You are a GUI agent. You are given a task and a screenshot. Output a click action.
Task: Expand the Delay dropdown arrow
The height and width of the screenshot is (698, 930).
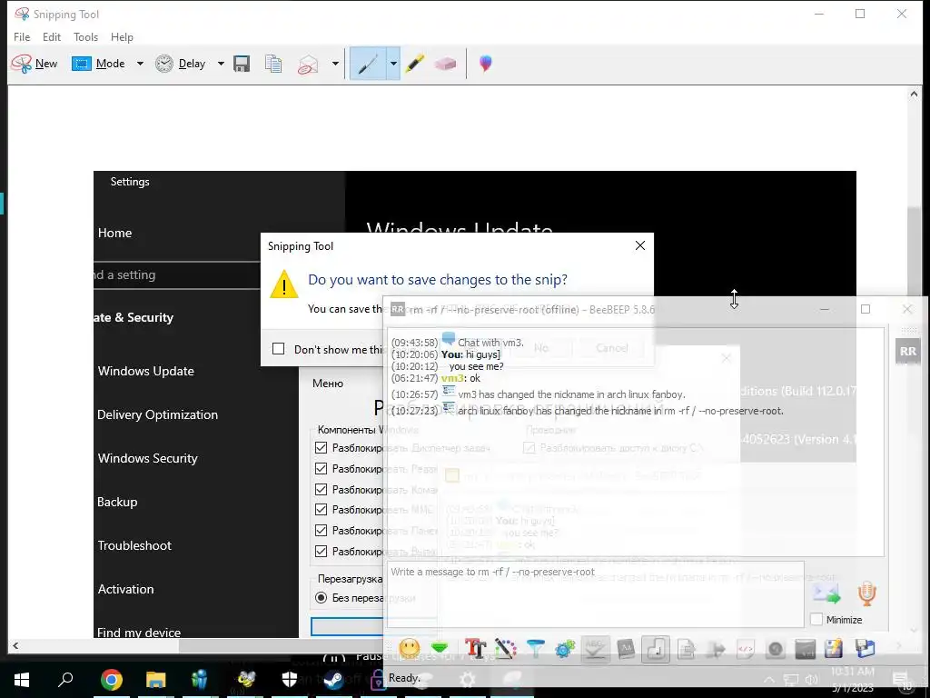221,64
